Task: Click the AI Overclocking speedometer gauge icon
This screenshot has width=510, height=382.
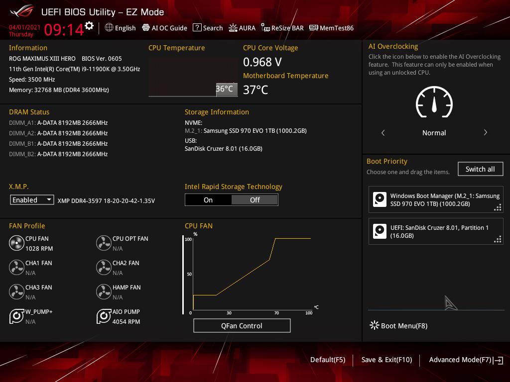Action: [434, 103]
